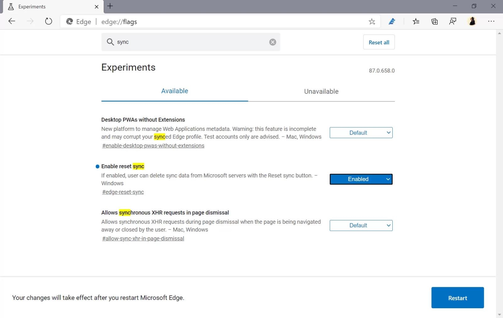Refresh the edge://flags page
The height and width of the screenshot is (318, 503).
pos(48,21)
